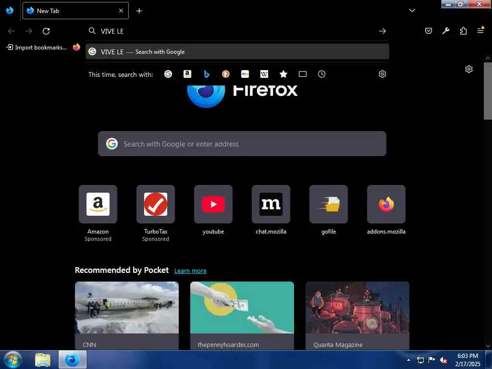The image size is (492, 369).
Task: Click the network tray icon
Action: 420,360
